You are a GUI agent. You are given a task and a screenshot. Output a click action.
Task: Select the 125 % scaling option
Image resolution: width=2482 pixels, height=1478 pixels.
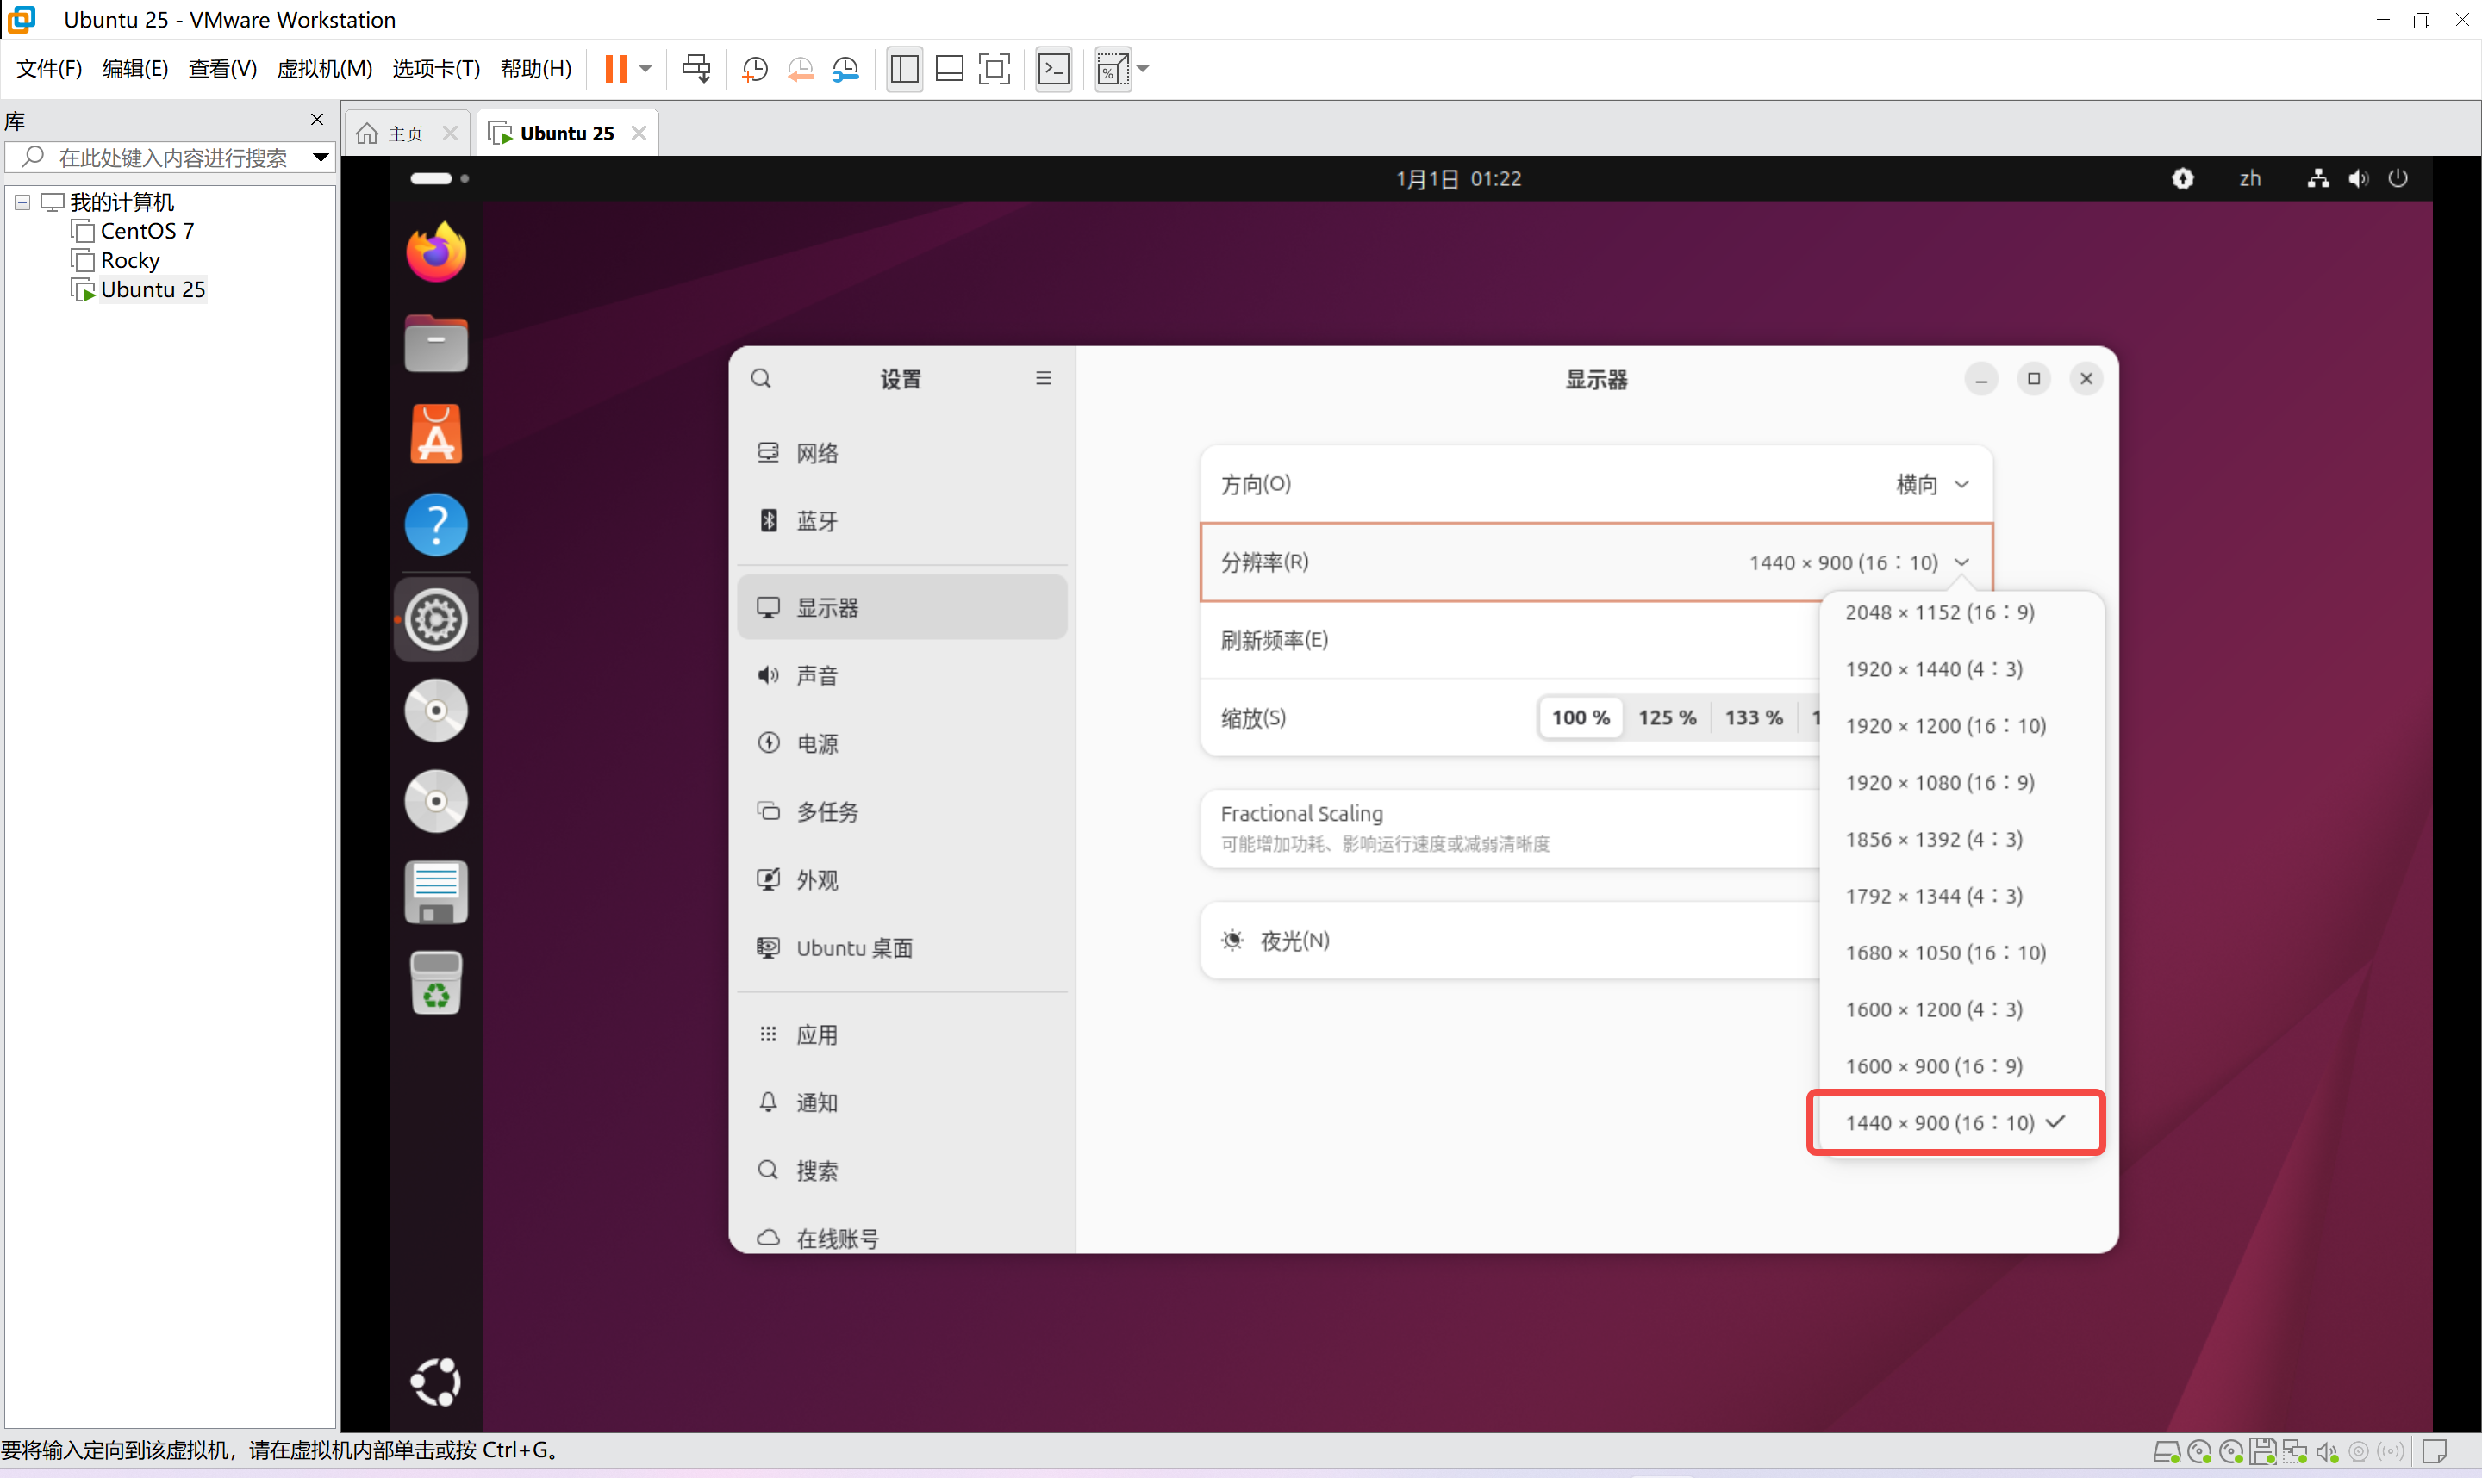click(x=1667, y=717)
